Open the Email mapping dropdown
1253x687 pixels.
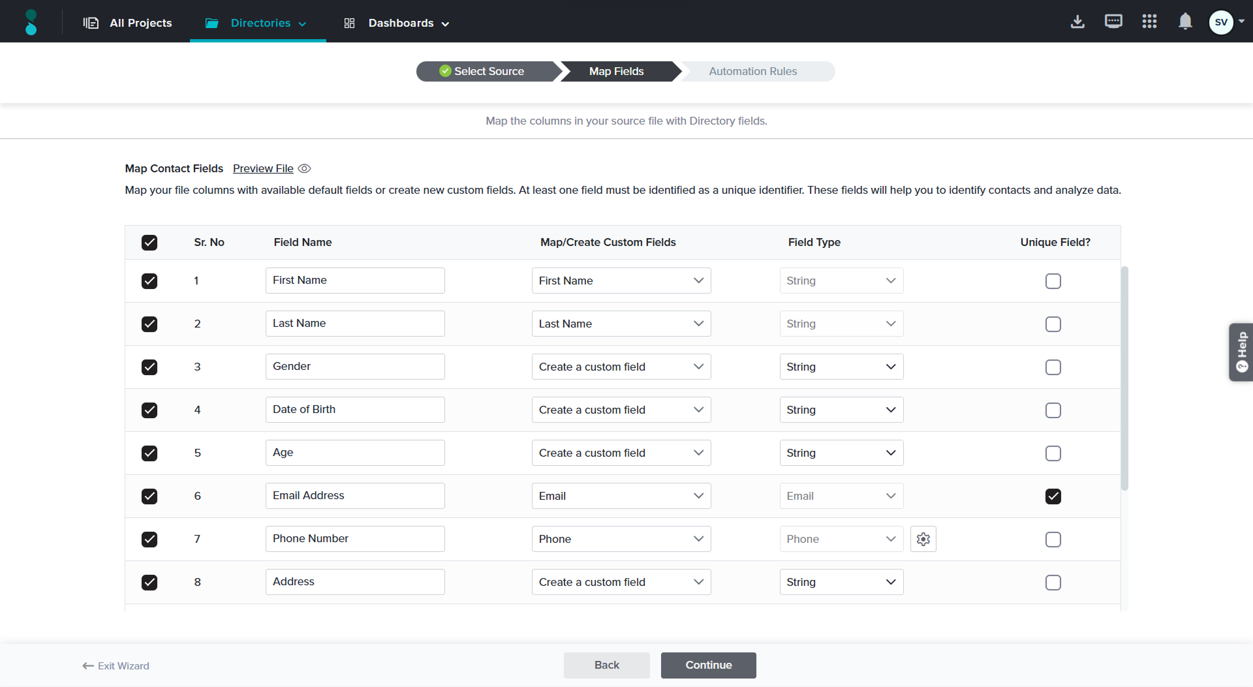[621, 496]
